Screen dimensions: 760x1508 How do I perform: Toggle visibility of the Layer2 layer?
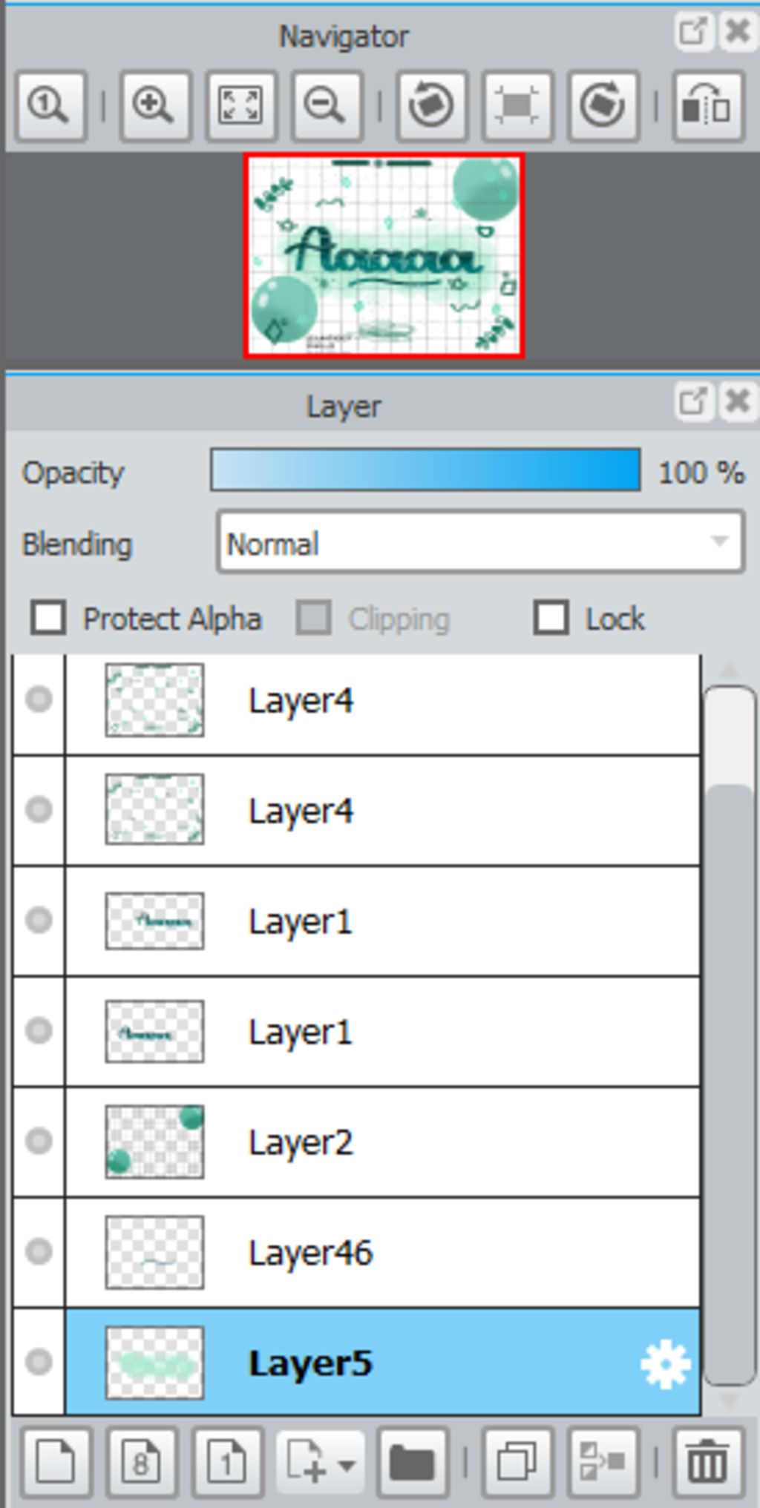(39, 1141)
